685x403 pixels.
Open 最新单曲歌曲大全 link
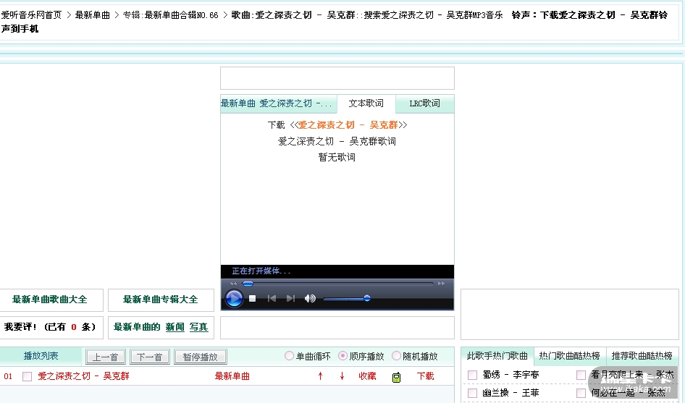[50, 300]
